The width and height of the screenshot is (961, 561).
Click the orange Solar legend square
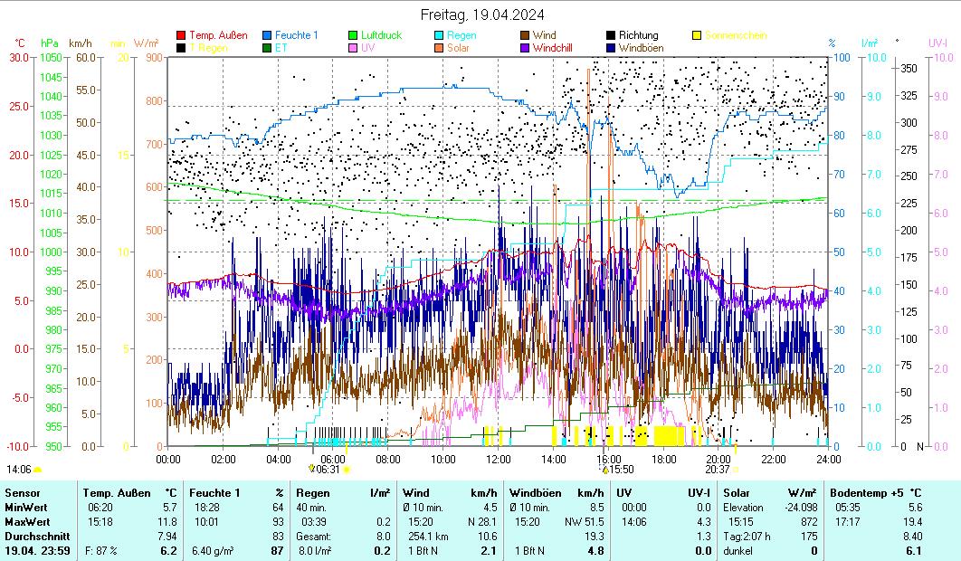pos(439,47)
